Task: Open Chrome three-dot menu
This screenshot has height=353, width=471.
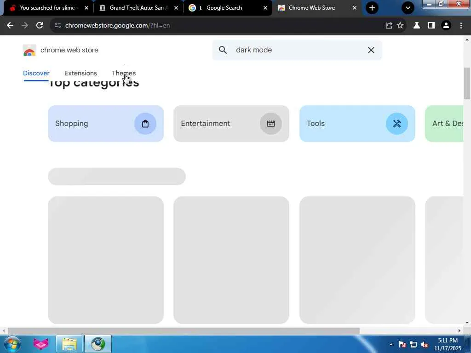Action: pos(461,26)
